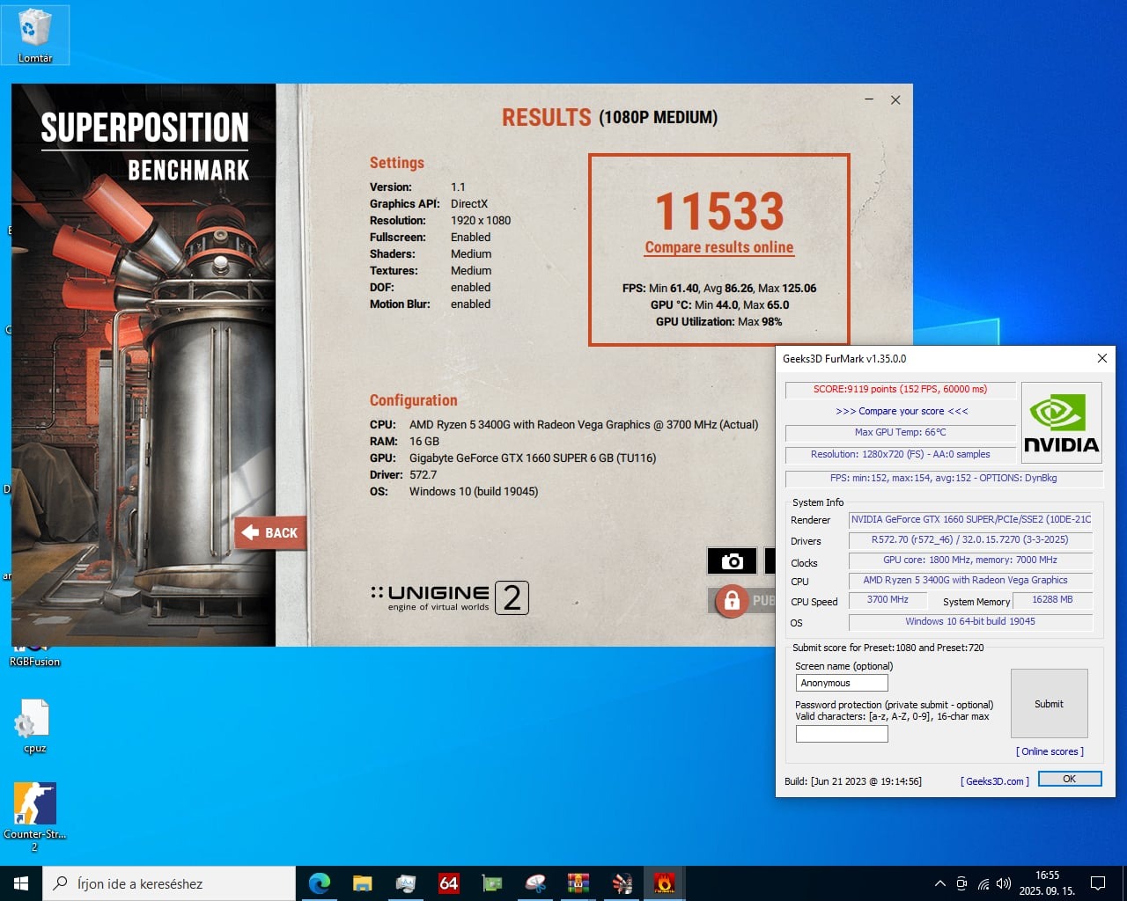Screen dimensions: 1127x901
Task: Click the FurMark SCORE:9119 points text
Action: pyautogui.click(x=900, y=389)
